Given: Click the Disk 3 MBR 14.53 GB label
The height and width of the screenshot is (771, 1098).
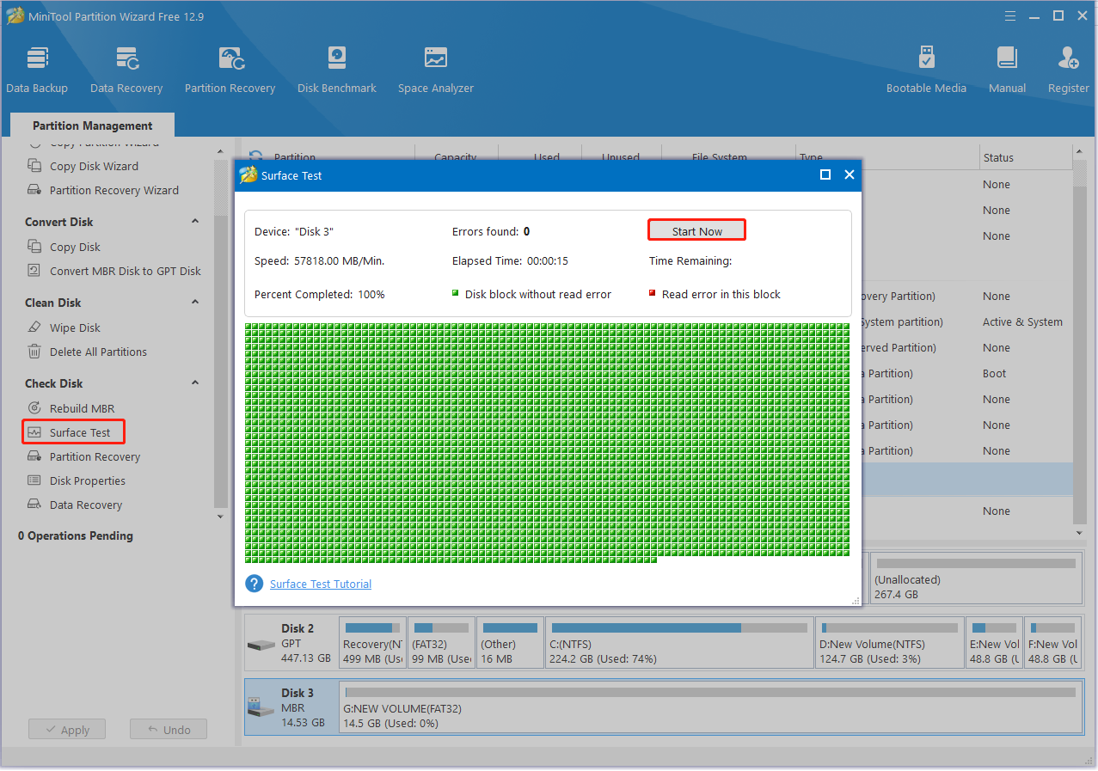Looking at the screenshot, I should pyautogui.click(x=303, y=707).
